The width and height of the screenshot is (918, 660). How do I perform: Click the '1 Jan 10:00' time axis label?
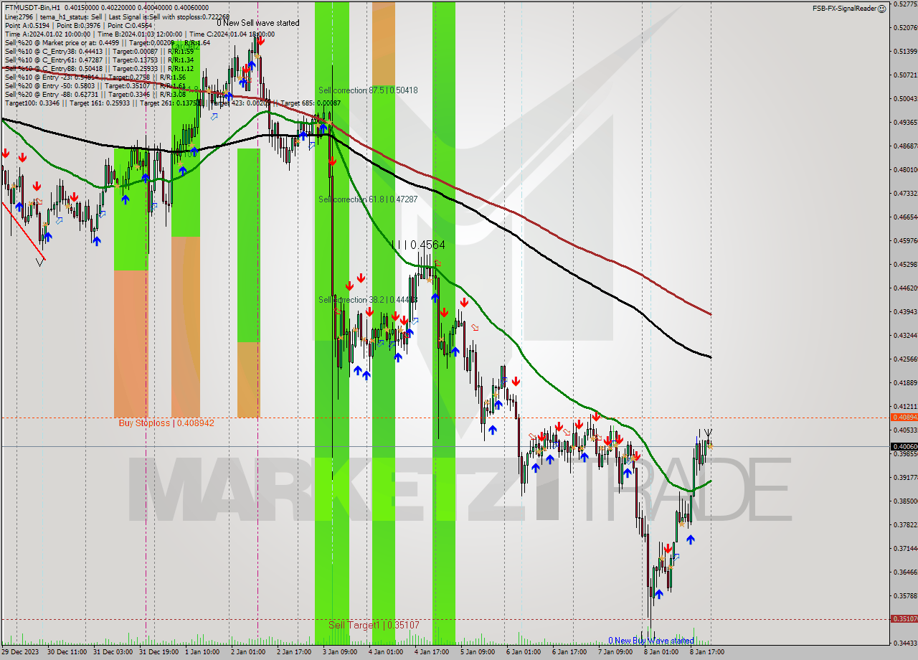pyautogui.click(x=202, y=652)
